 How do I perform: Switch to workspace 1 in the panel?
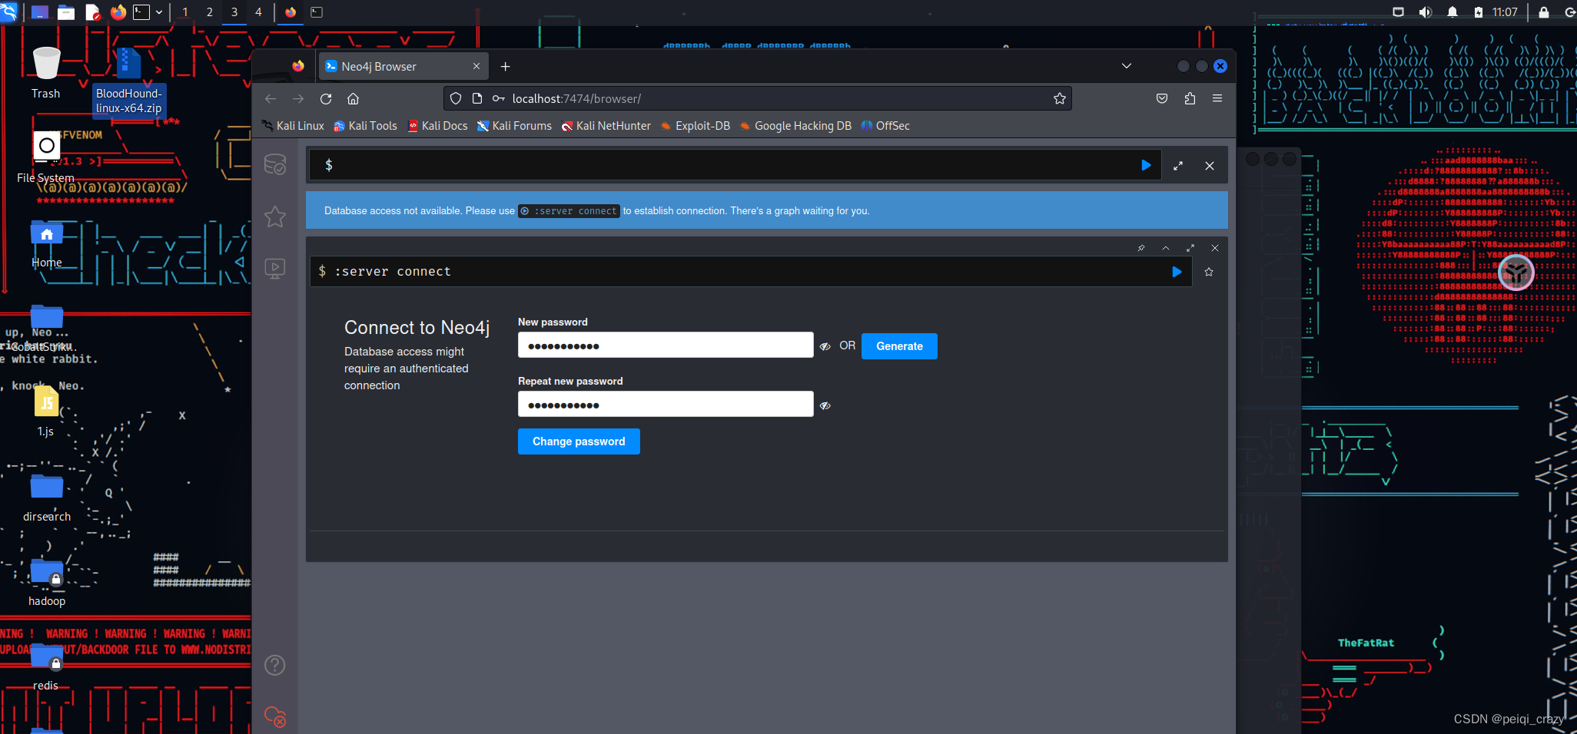[x=185, y=12]
